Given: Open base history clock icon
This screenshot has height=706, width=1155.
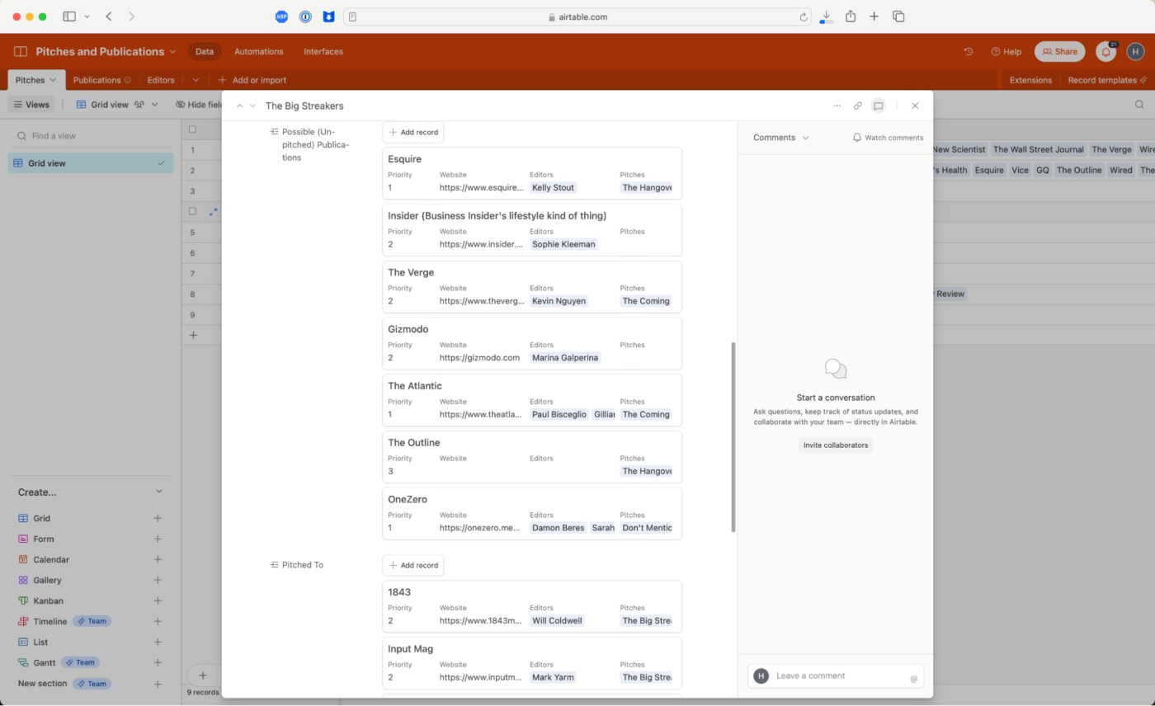Looking at the screenshot, I should 969,51.
